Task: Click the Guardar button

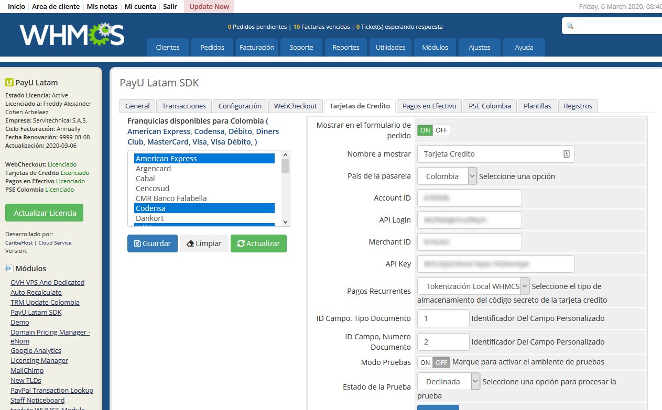Action: pyautogui.click(x=153, y=243)
